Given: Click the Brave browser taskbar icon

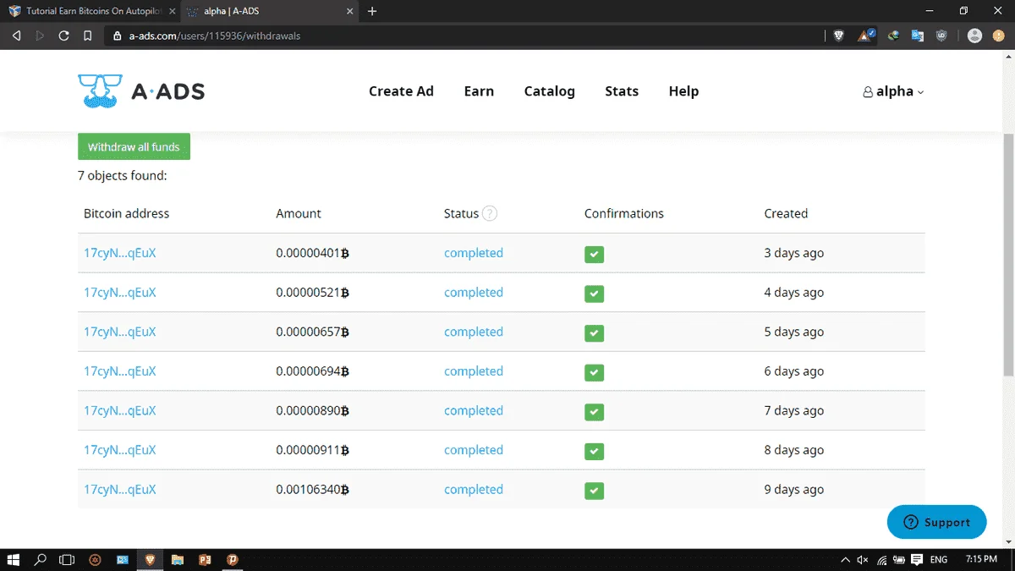Looking at the screenshot, I should [150, 559].
